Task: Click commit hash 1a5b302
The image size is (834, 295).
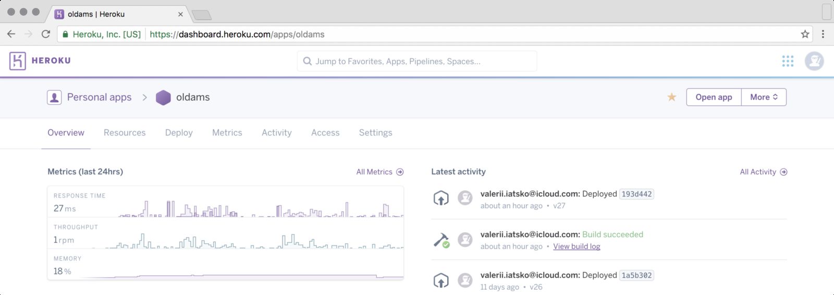Action: pyautogui.click(x=636, y=275)
